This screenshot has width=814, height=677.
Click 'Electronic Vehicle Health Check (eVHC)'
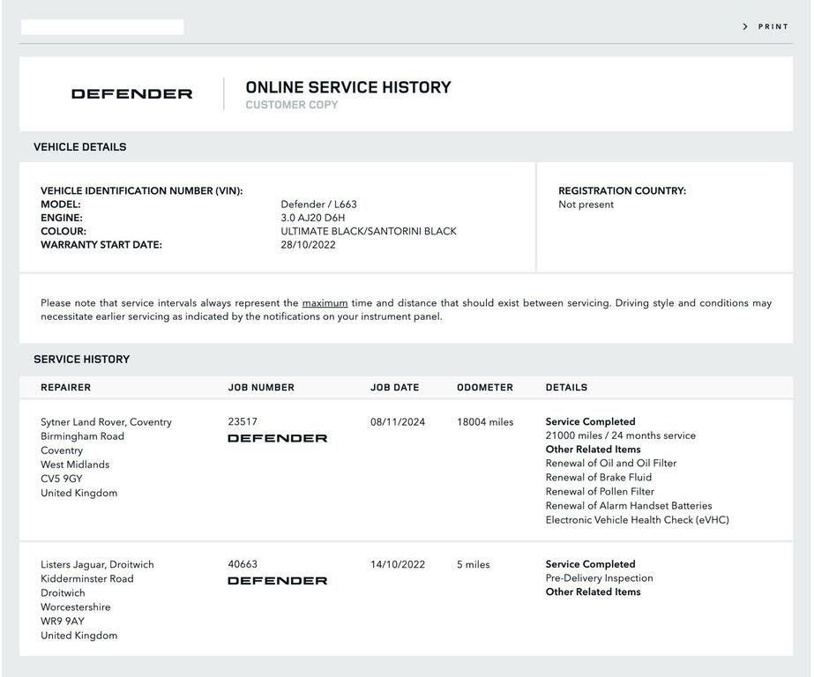(x=638, y=520)
